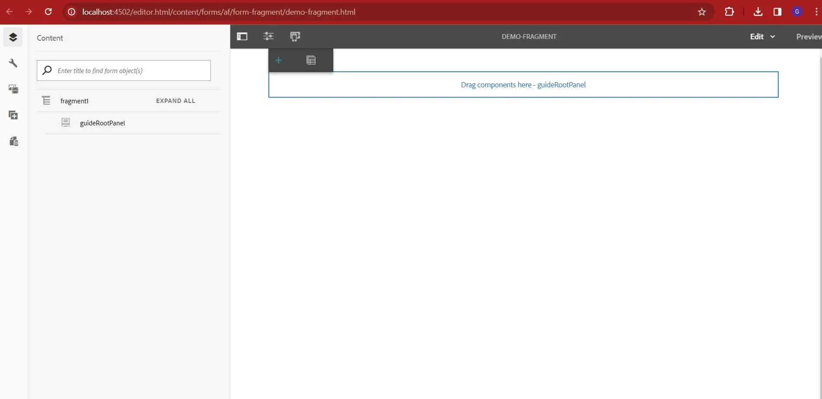Toggle the side panel icon in toolbar
The height and width of the screenshot is (399, 822).
[242, 36]
